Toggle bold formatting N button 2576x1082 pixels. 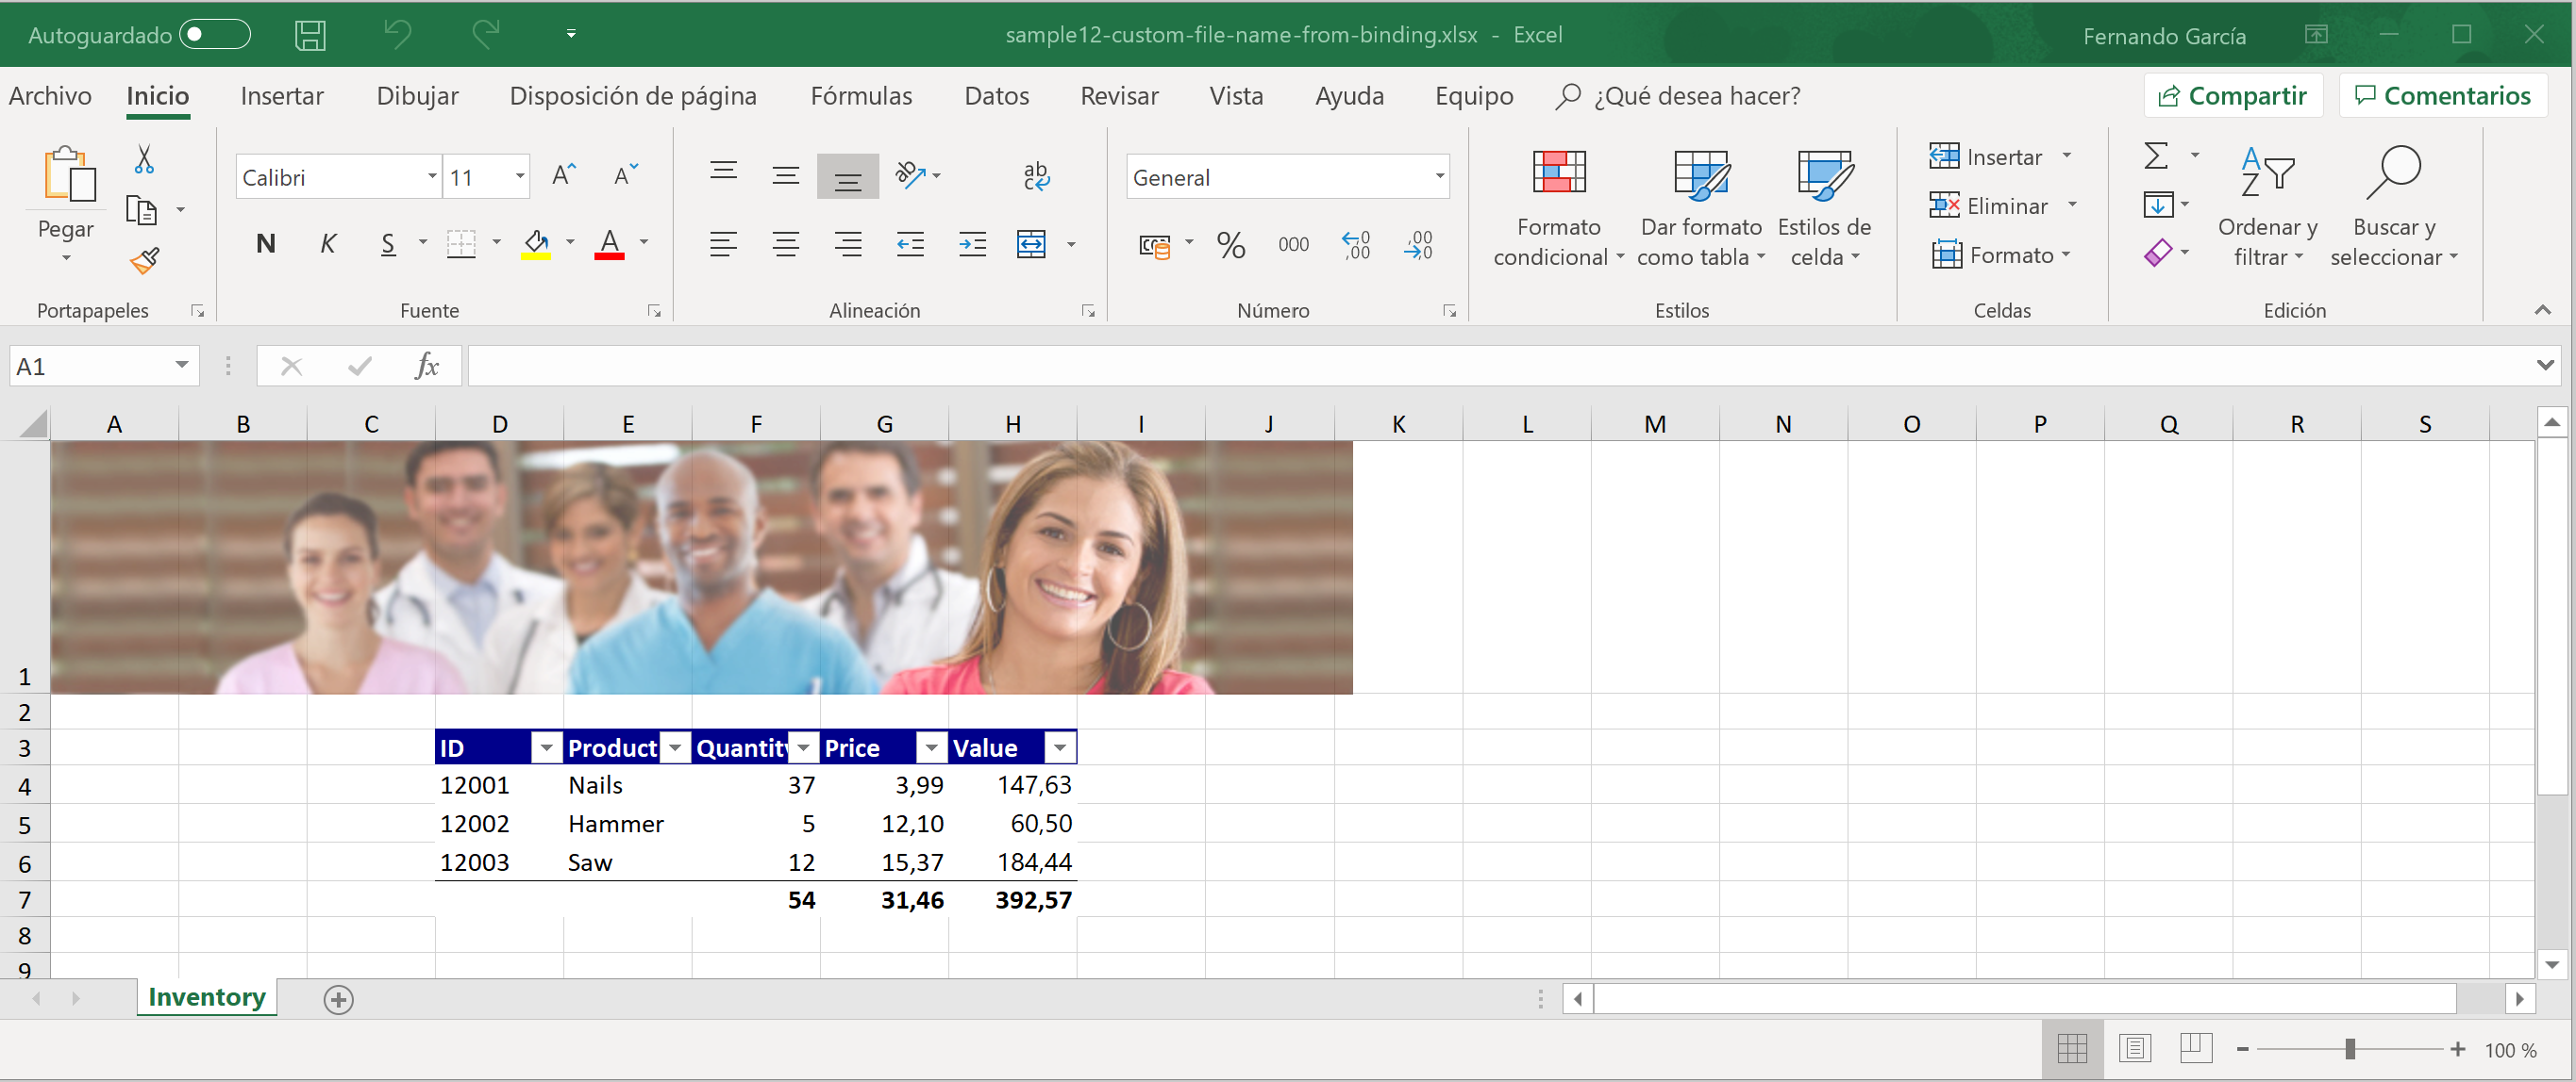[x=265, y=244]
